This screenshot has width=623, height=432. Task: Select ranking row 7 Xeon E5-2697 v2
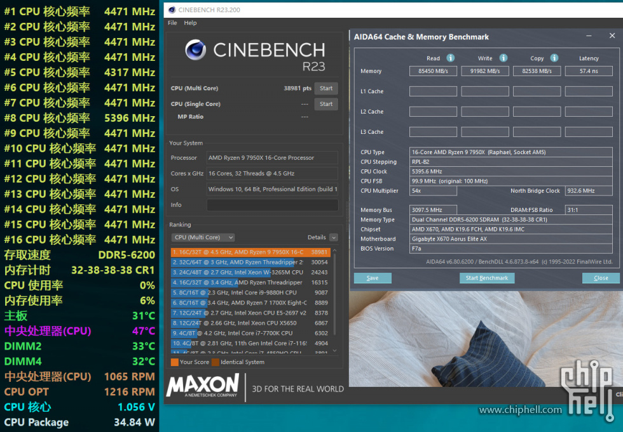tap(250, 313)
